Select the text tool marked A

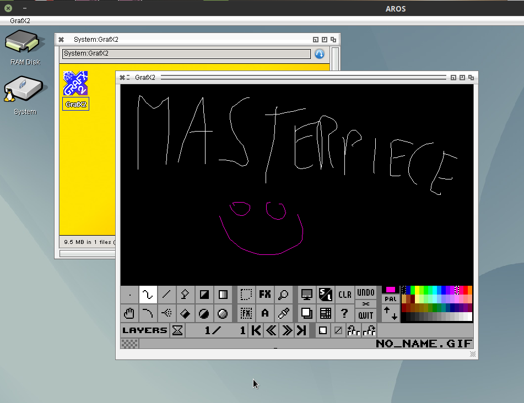(265, 313)
